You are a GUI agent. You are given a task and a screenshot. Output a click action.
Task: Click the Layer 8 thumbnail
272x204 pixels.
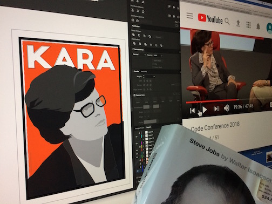click(146, 132)
